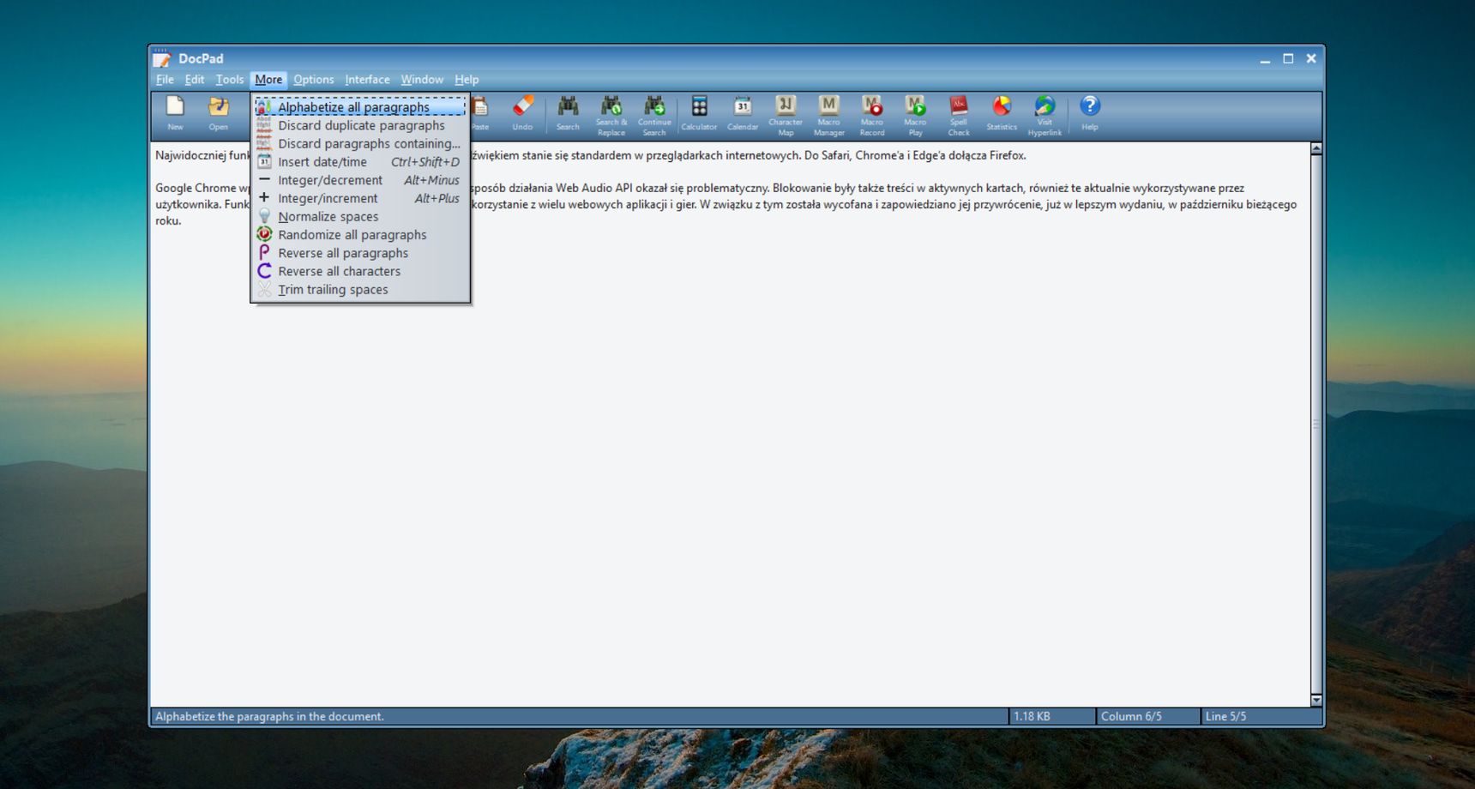This screenshot has height=789, width=1475.
Task: Open the Macro Manager
Action: click(828, 115)
